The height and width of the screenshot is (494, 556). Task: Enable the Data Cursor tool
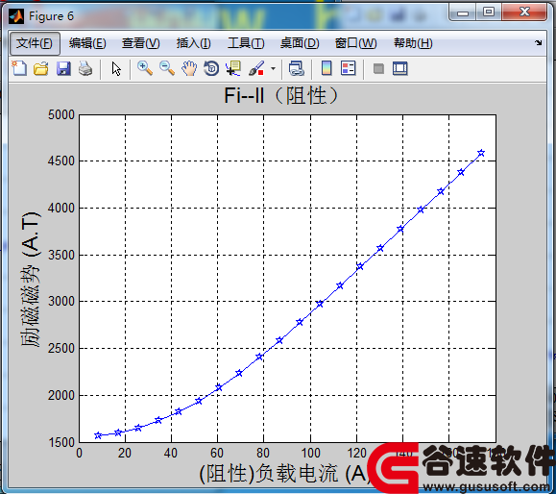point(233,68)
